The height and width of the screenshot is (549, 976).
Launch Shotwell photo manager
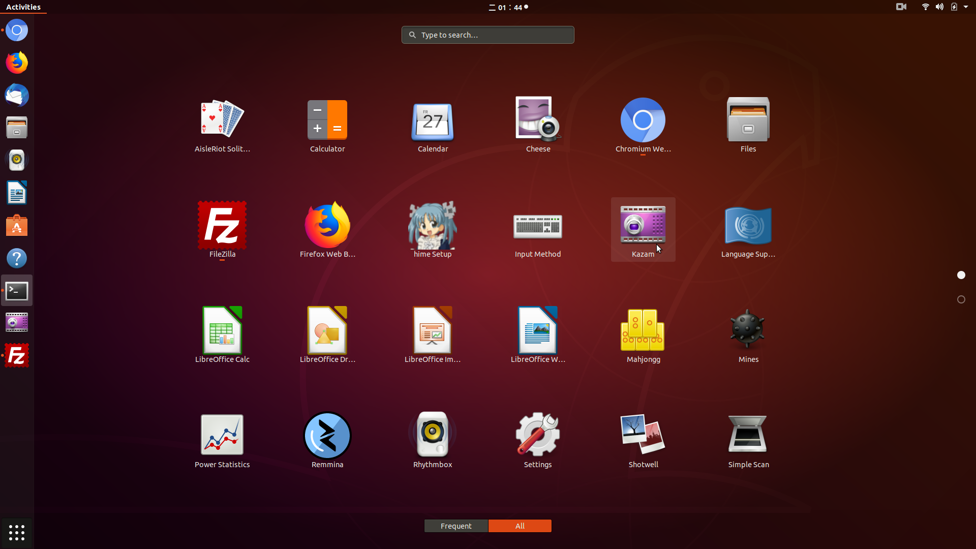pyautogui.click(x=643, y=440)
